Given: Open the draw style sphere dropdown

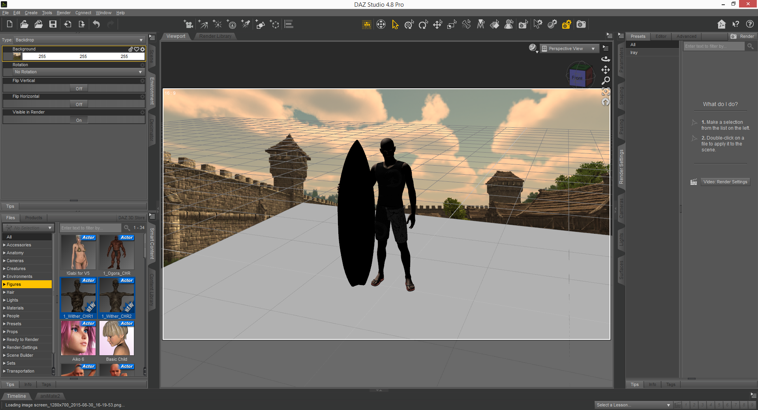Looking at the screenshot, I should [533, 48].
